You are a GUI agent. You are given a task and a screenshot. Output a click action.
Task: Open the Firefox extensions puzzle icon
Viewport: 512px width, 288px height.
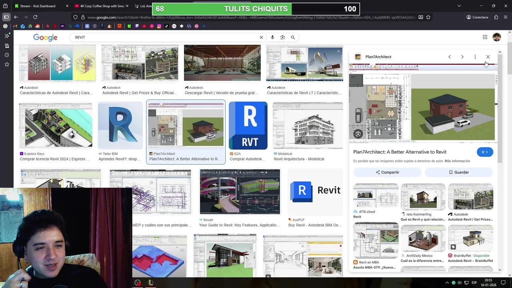tap(496, 17)
